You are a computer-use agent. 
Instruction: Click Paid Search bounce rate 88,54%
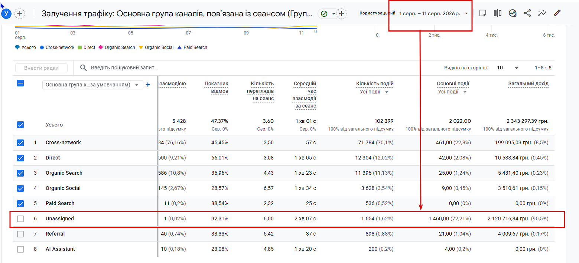(x=219, y=203)
